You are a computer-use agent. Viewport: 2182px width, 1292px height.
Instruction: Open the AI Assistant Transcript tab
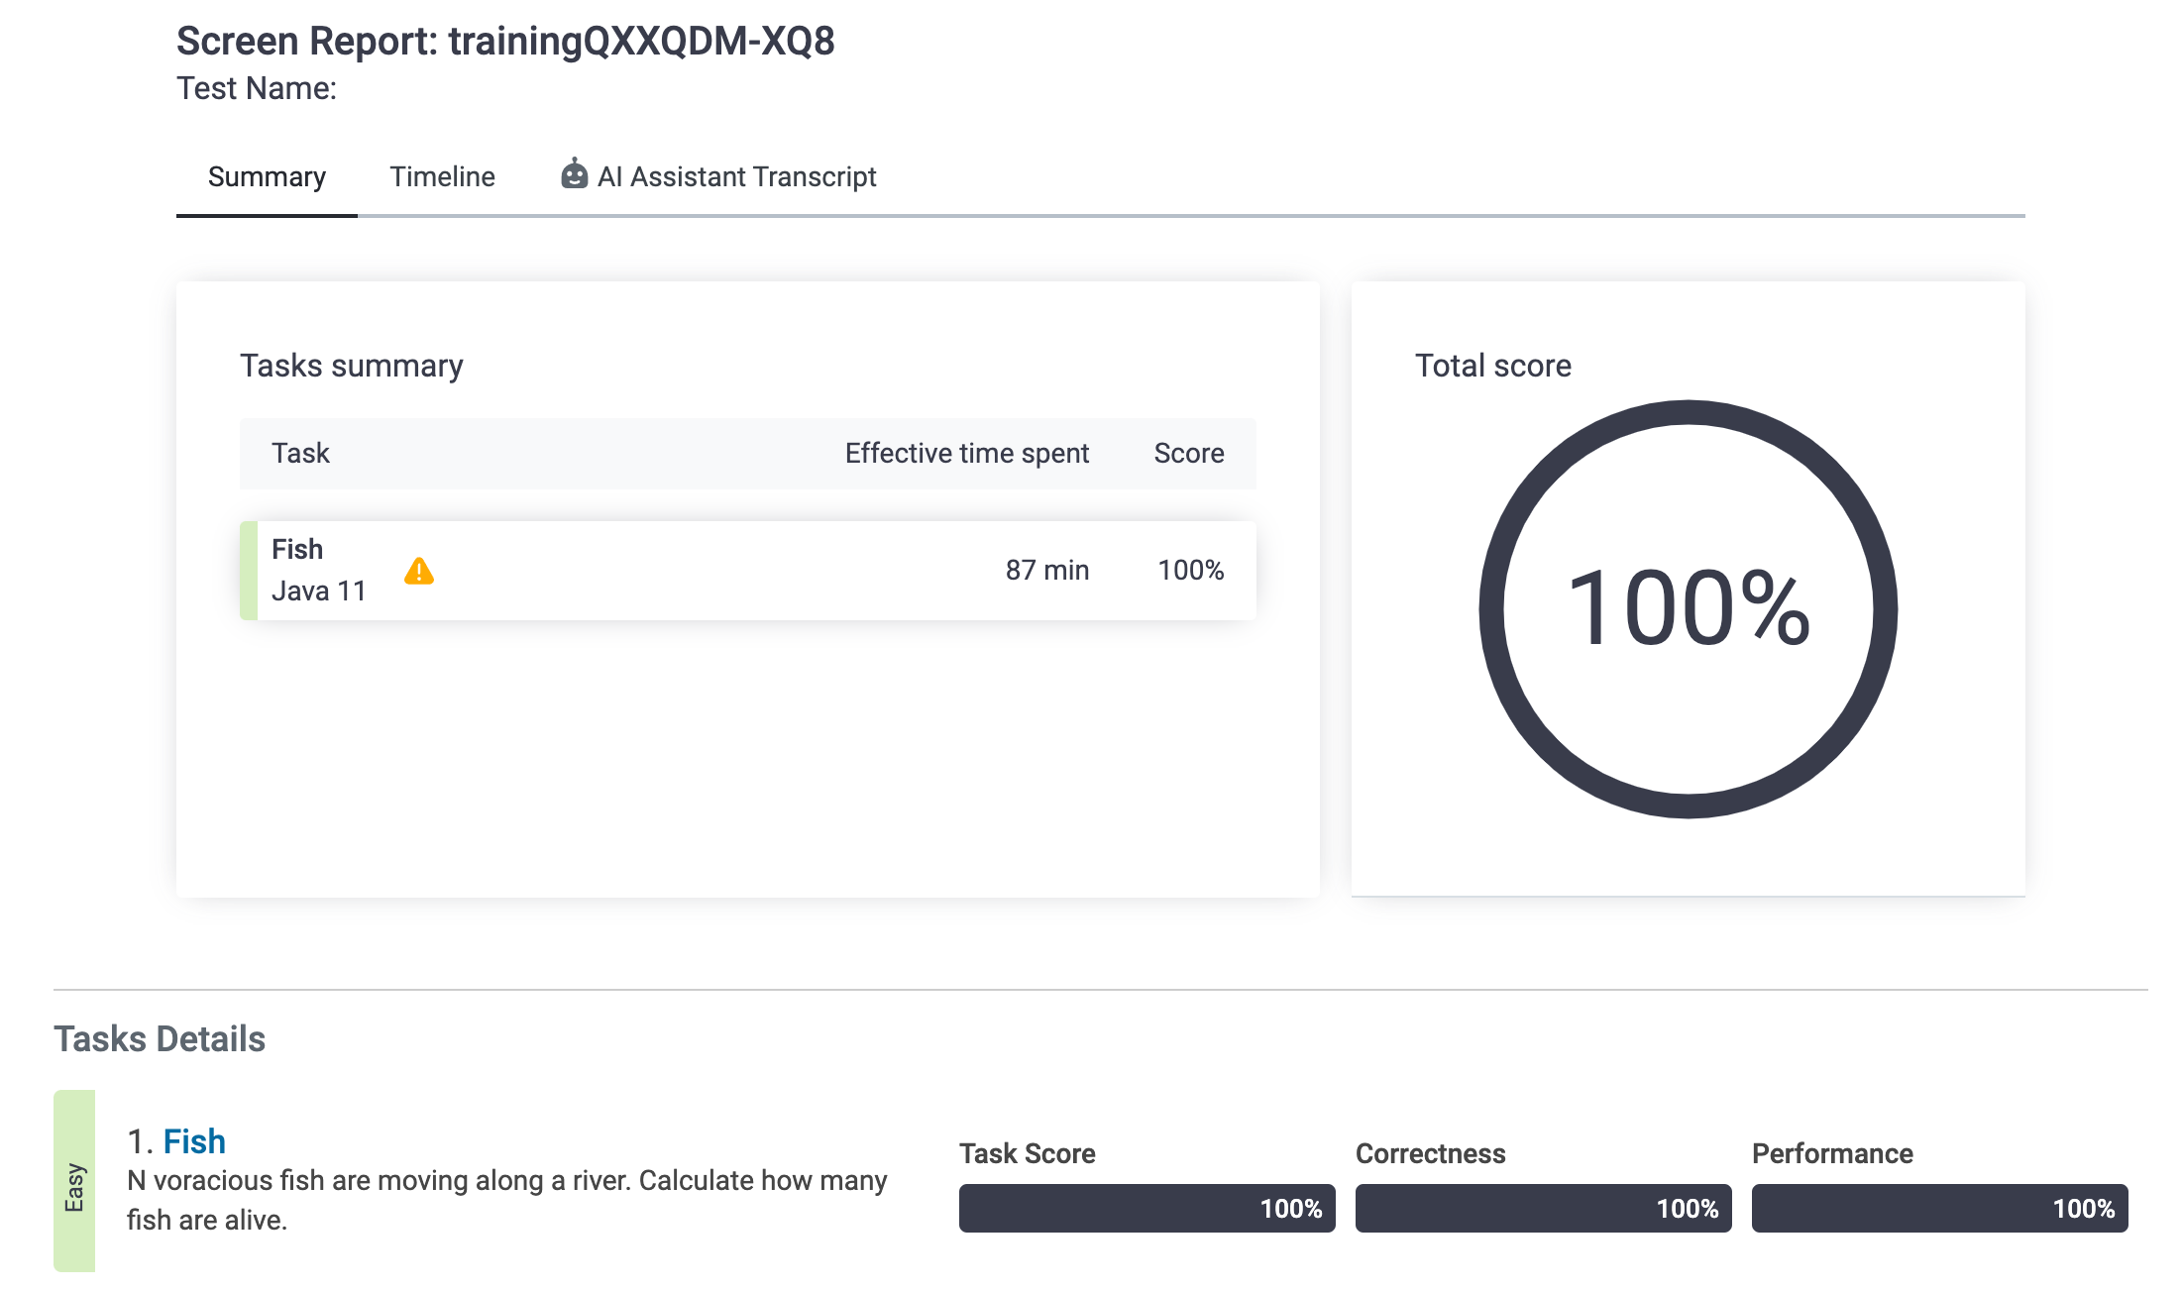tap(736, 176)
